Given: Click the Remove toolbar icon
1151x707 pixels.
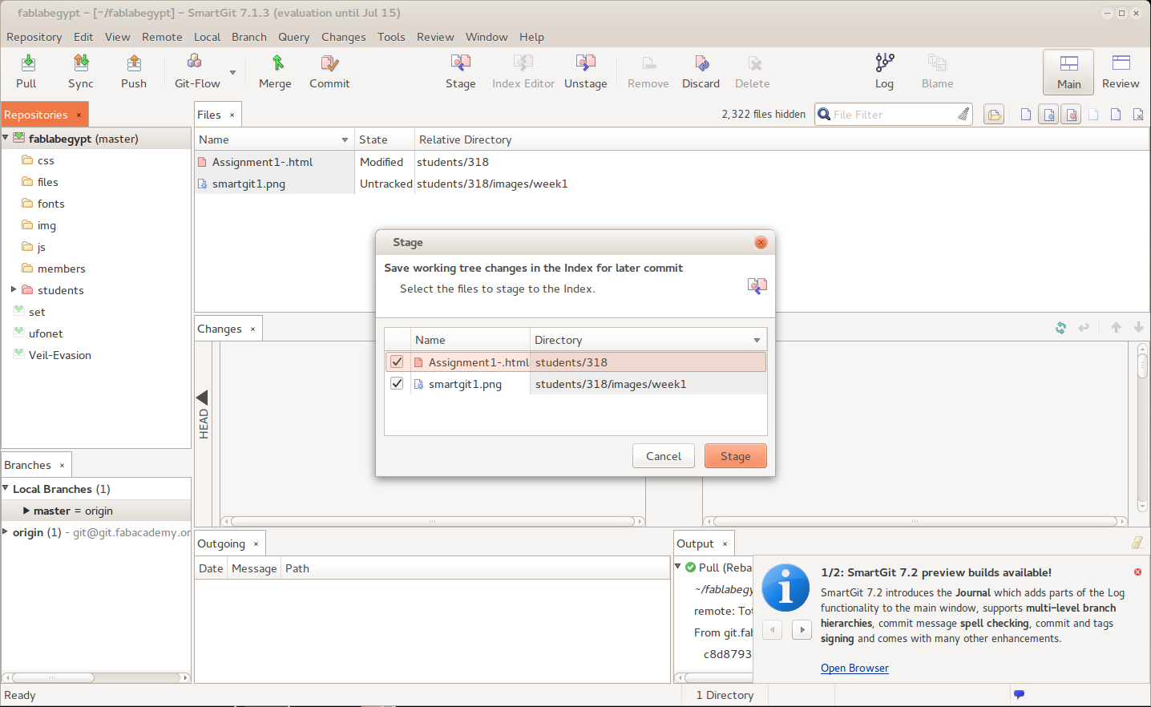Looking at the screenshot, I should click(648, 63).
